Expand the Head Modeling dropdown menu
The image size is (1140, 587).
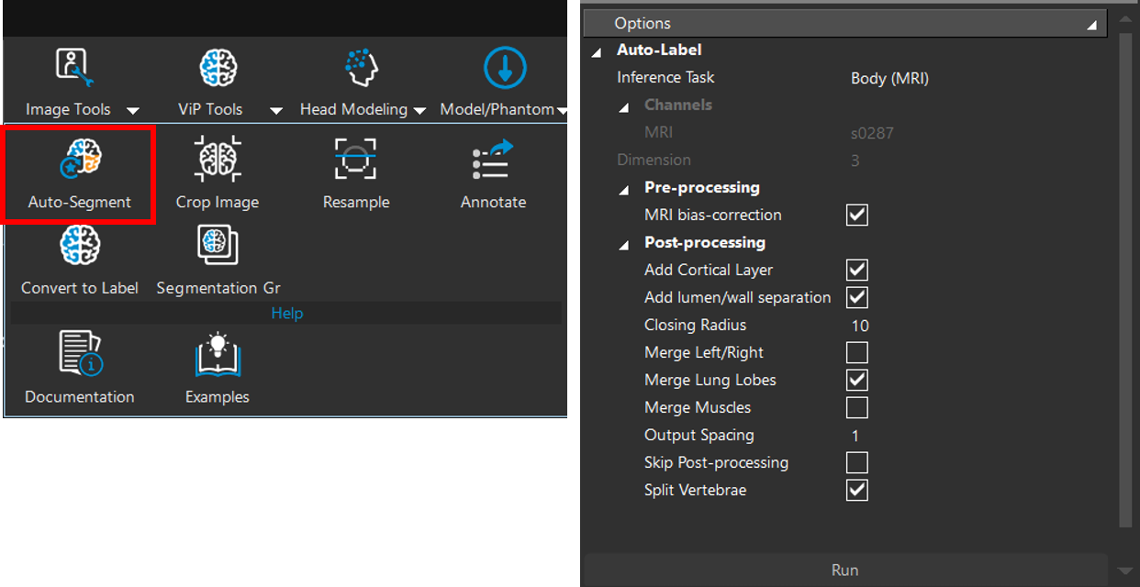click(419, 111)
